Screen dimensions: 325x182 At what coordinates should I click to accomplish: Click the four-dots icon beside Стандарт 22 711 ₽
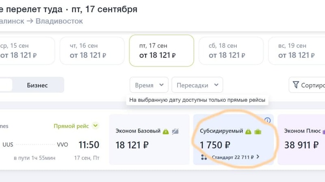pos(204,157)
